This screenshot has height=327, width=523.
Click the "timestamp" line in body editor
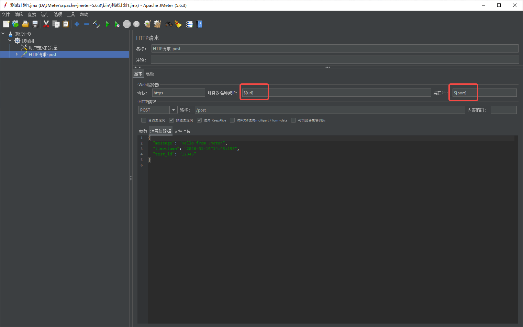[196, 149]
